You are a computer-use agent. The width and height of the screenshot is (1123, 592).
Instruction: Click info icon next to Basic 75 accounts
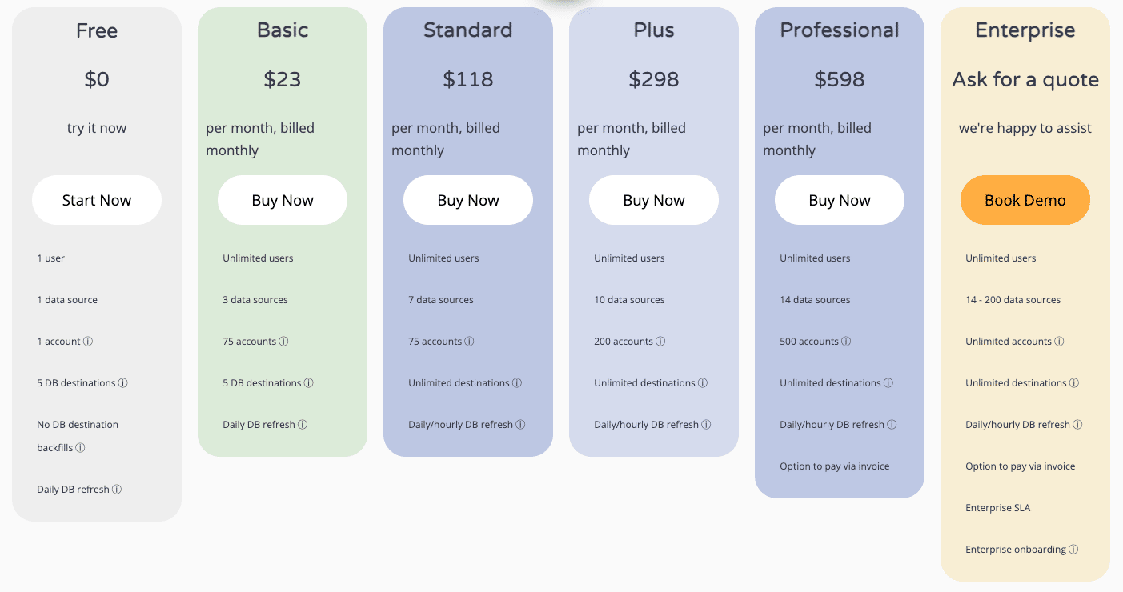283,342
